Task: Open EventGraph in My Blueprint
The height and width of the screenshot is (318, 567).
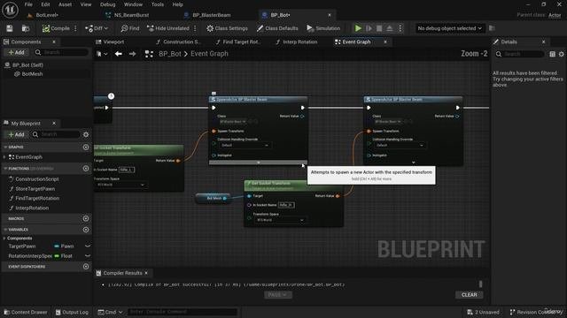Action: (x=29, y=157)
